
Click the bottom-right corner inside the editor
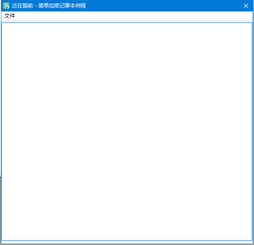click(x=250, y=238)
